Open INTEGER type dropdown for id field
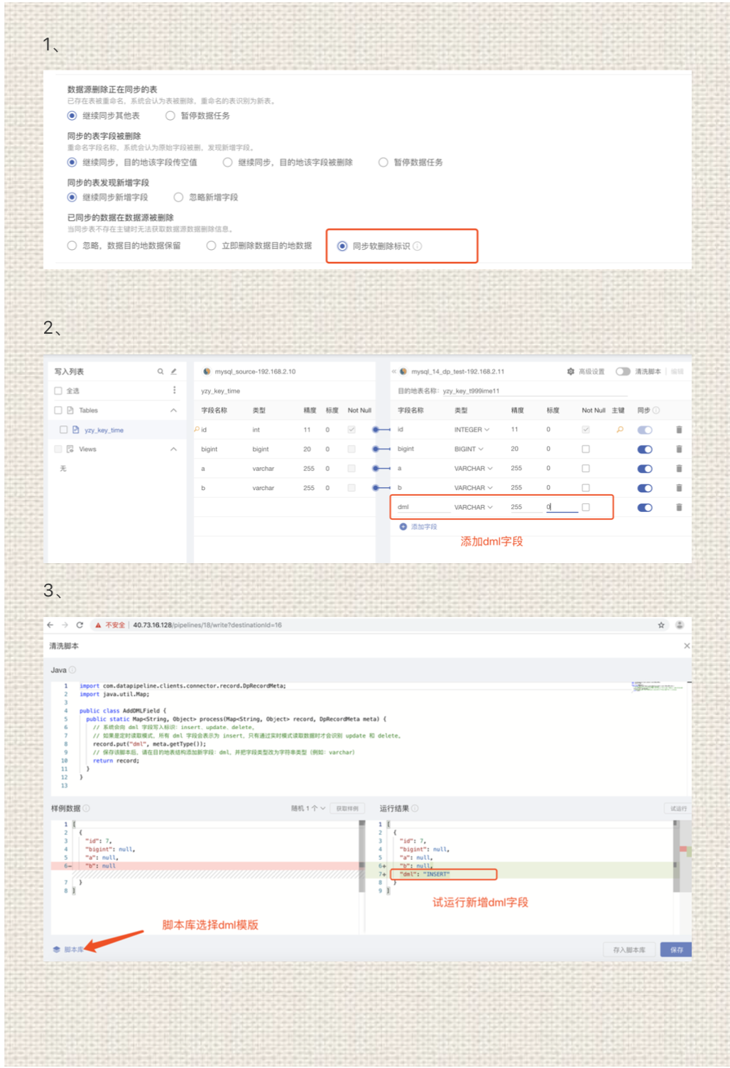Viewport: 730px width, 1068px height. 472,430
